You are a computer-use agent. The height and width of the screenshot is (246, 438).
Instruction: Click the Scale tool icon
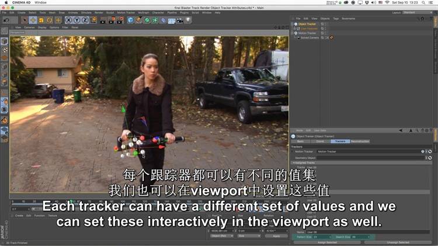click(41, 20)
